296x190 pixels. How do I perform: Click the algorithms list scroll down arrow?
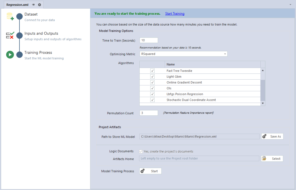coord(263,103)
